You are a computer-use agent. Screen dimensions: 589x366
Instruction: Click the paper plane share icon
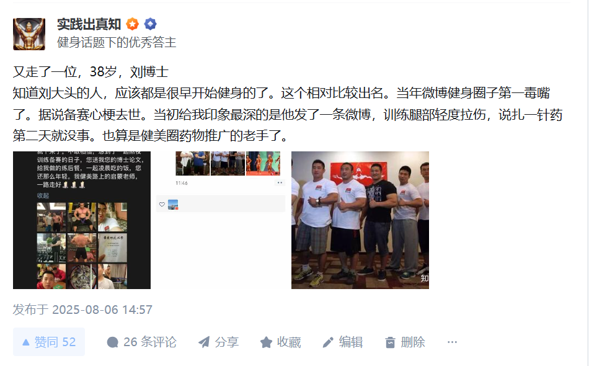point(204,342)
